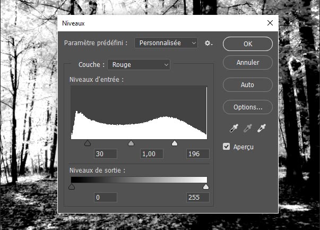Close the Niveaux dialog
Viewport: 320px width, 230px height.
[x=270, y=23]
